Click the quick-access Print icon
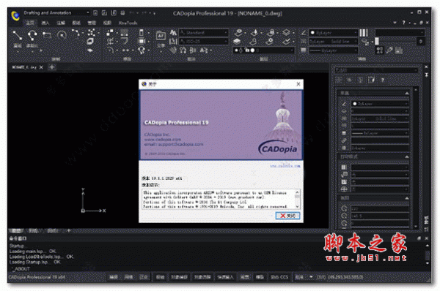 [x=122, y=13]
